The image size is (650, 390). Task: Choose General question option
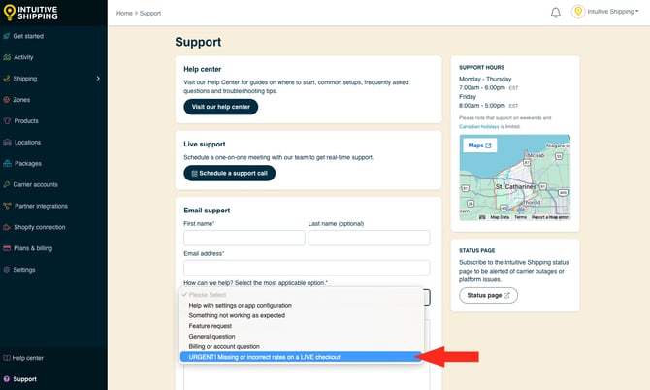click(302, 336)
